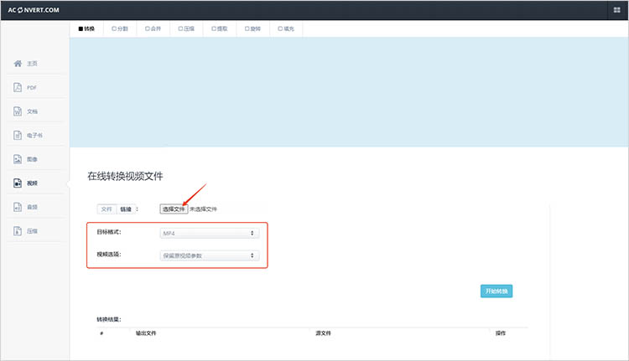Screen dimensions: 629x361
Task: Switch to the 合并 merge tab
Action: pyautogui.click(x=153, y=28)
